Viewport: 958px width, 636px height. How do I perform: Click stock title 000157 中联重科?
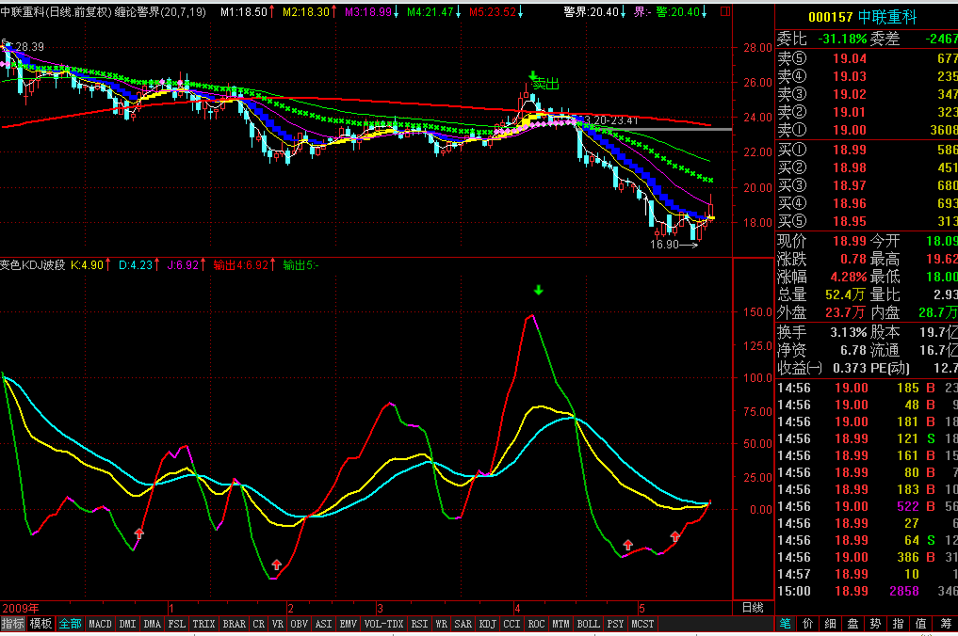(x=865, y=18)
